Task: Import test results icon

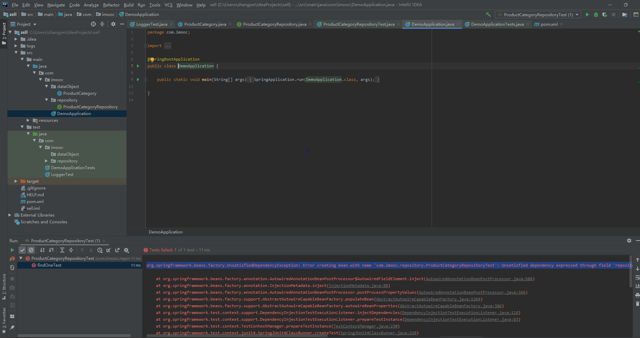Action: [x=109, y=250]
